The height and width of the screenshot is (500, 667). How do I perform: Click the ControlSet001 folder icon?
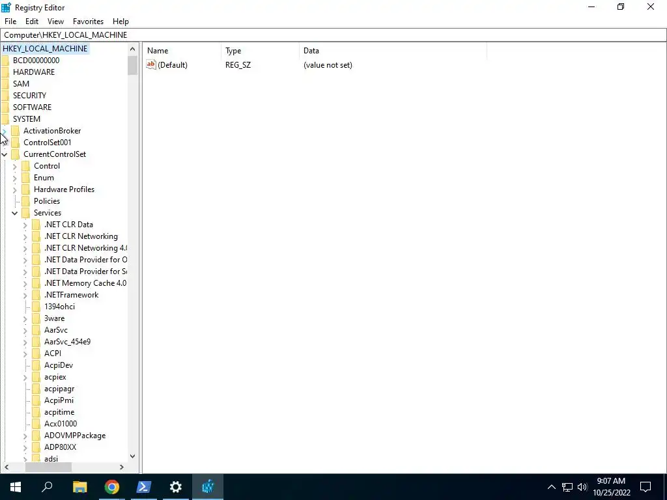[16, 143]
